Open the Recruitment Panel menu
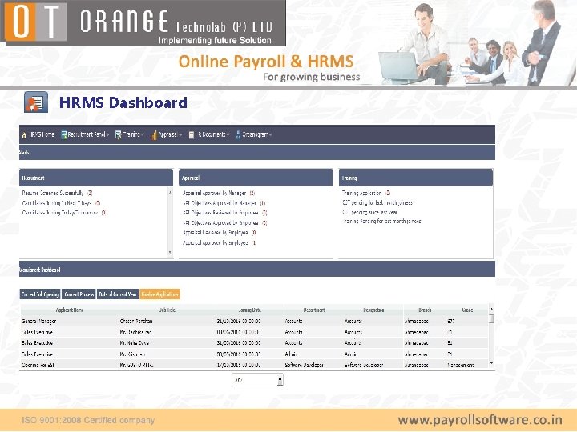Screen dimensions: 577x432 pyautogui.click(x=85, y=135)
